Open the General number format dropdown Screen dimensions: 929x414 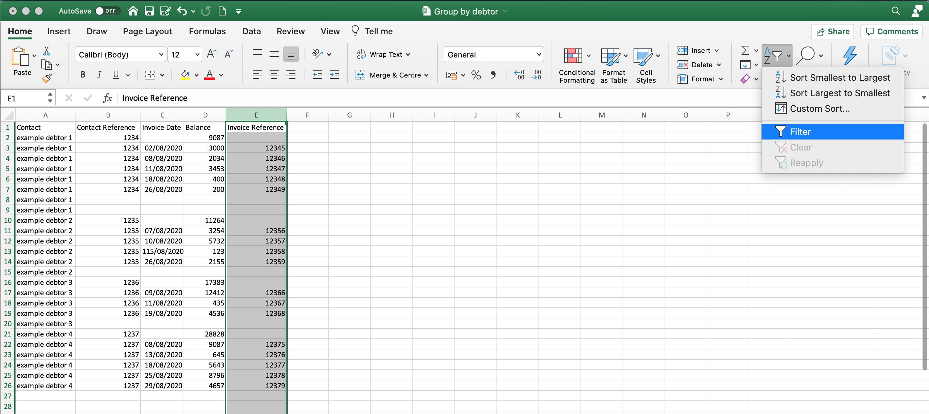click(539, 55)
